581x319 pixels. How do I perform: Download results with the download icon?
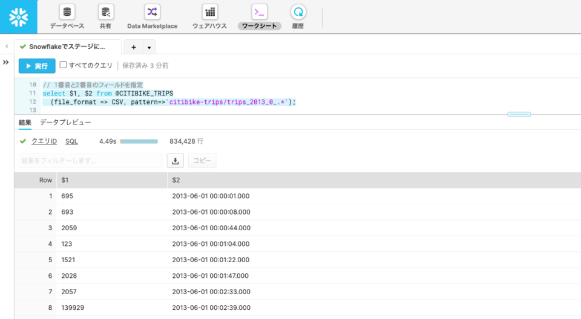click(x=176, y=161)
